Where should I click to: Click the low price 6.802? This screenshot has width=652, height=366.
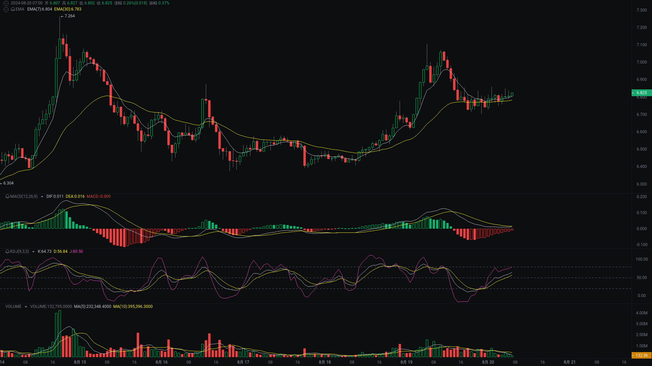coord(89,3)
